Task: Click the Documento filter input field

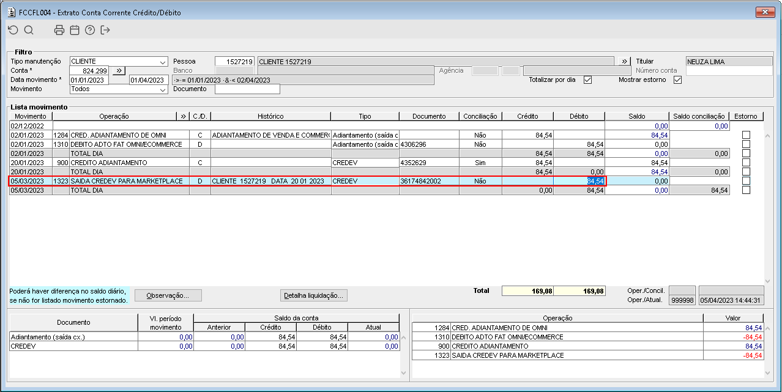Action: pos(247,89)
